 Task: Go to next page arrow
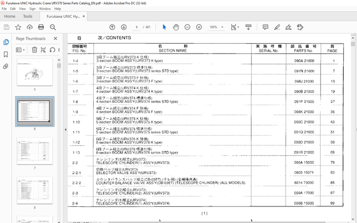point(124,27)
